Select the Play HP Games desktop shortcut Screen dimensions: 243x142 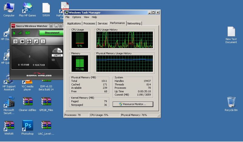(27, 10)
